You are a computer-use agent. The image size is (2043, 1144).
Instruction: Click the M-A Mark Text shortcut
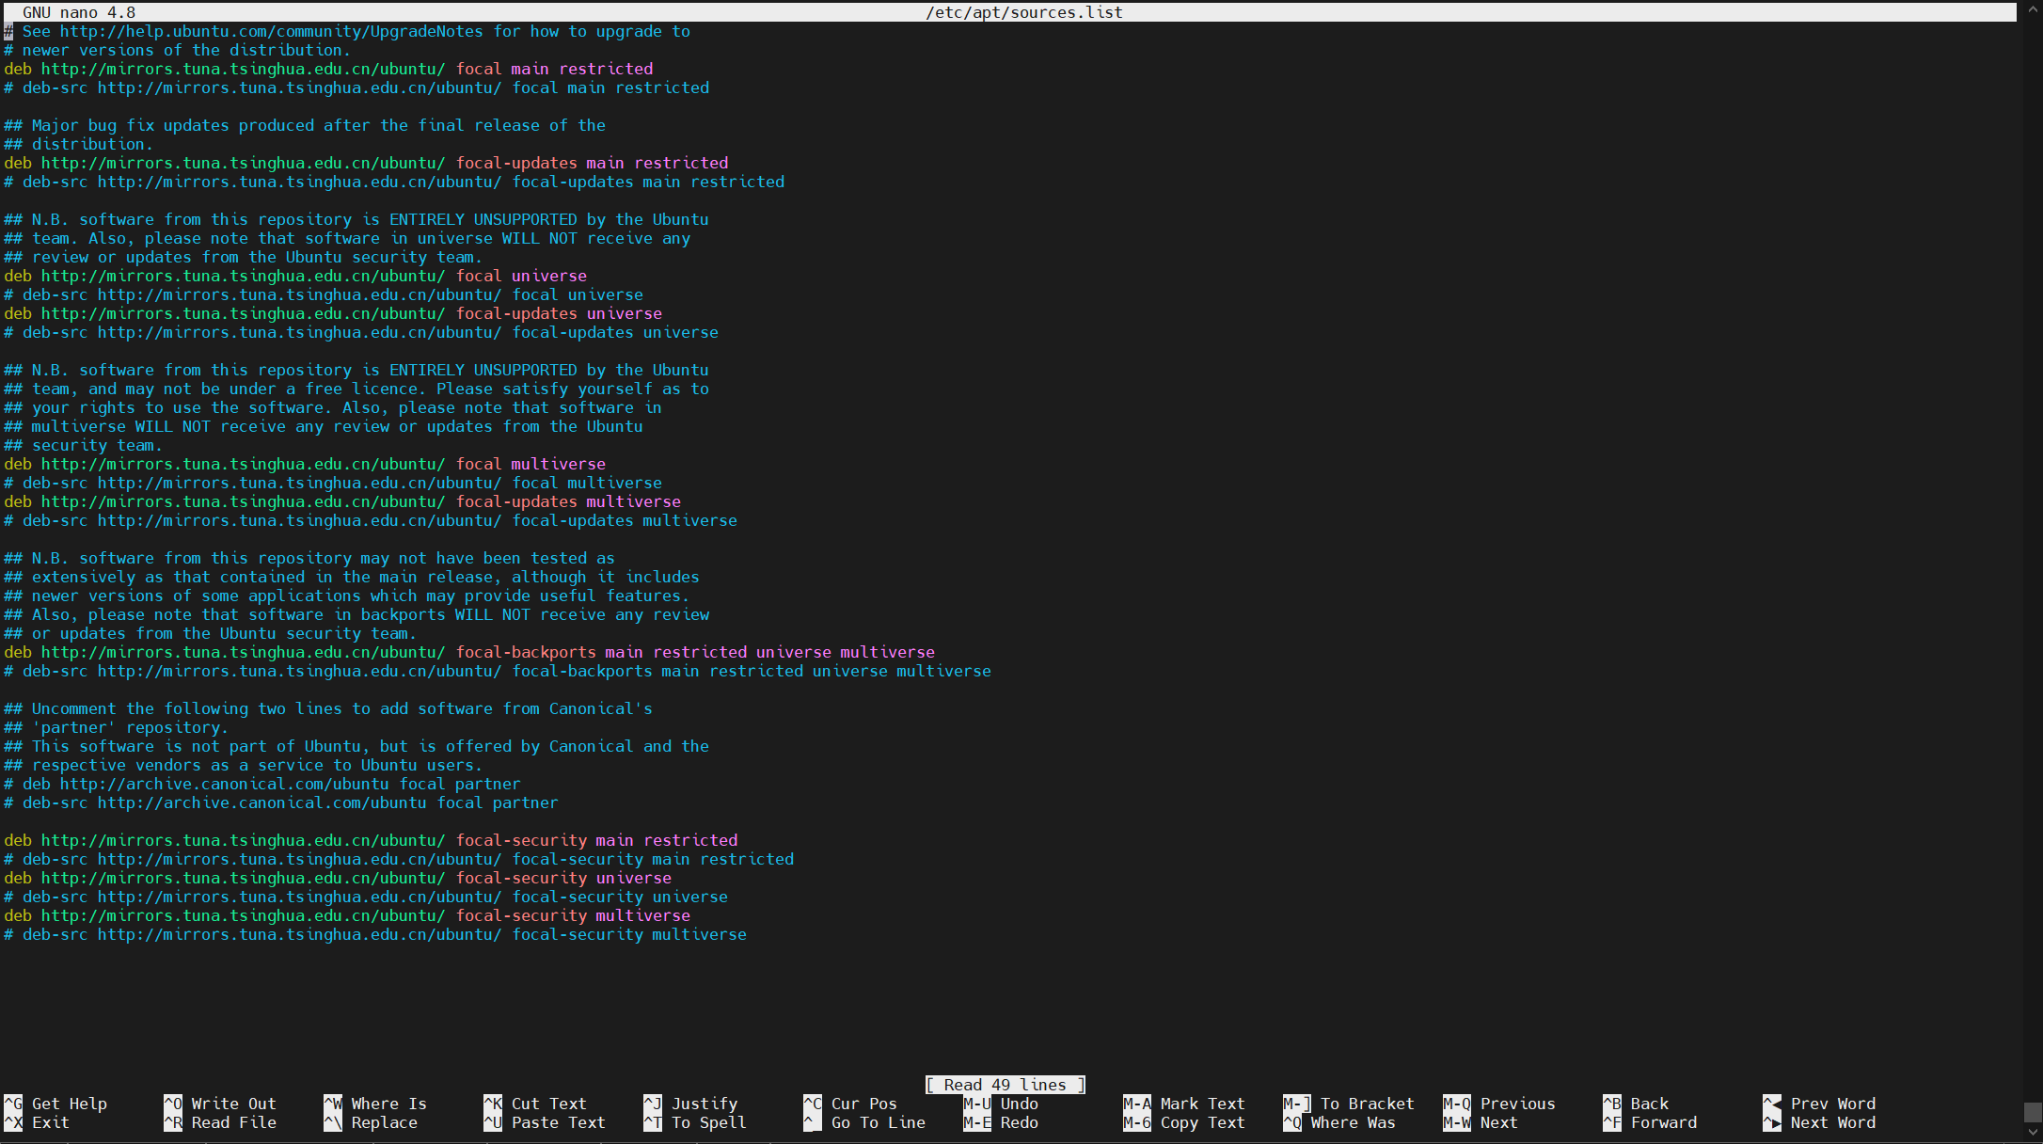click(x=1185, y=1104)
